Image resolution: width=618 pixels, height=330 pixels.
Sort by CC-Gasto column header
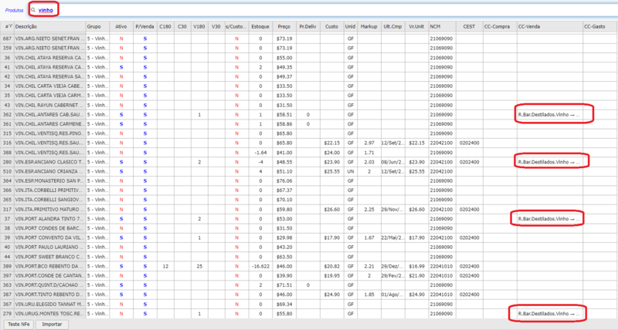[600, 26]
